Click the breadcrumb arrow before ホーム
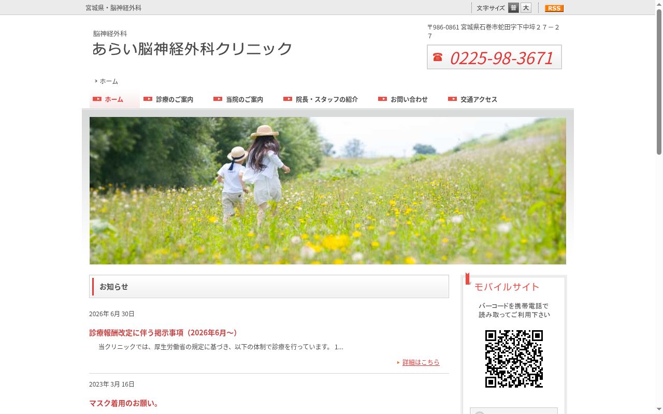This screenshot has height=414, width=663. click(96, 81)
